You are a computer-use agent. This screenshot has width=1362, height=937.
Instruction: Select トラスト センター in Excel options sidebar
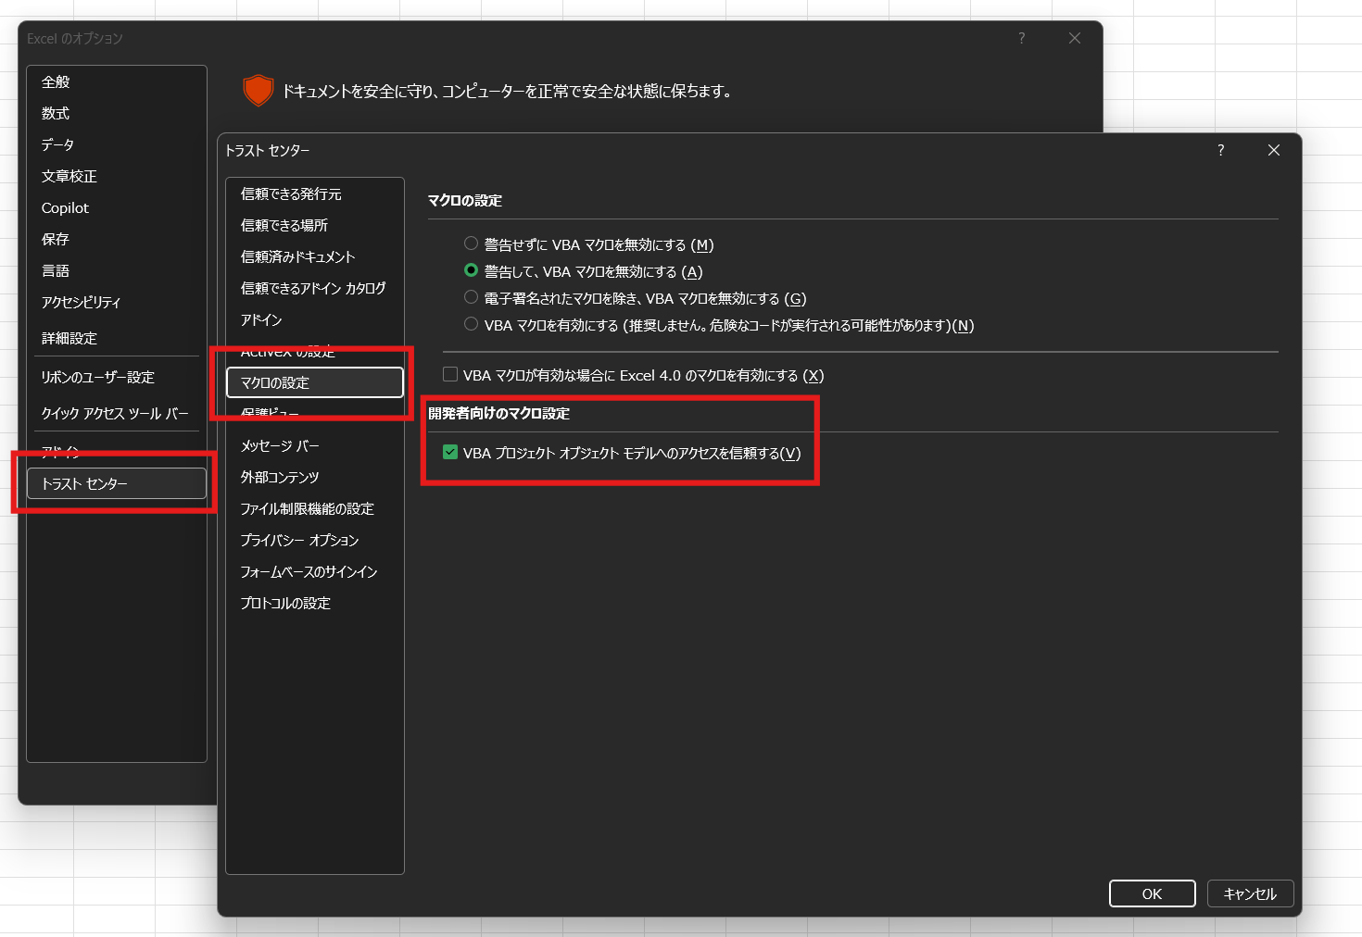[x=117, y=483]
